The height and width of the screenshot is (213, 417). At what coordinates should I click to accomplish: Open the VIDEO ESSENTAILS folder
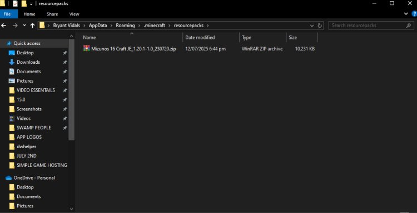(36, 90)
